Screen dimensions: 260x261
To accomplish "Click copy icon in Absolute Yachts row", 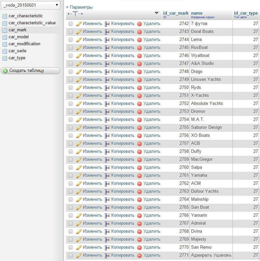I will pyautogui.click(x=107, y=104).
